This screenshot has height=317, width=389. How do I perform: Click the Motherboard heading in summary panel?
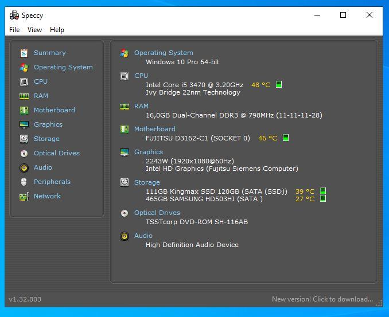coord(154,129)
